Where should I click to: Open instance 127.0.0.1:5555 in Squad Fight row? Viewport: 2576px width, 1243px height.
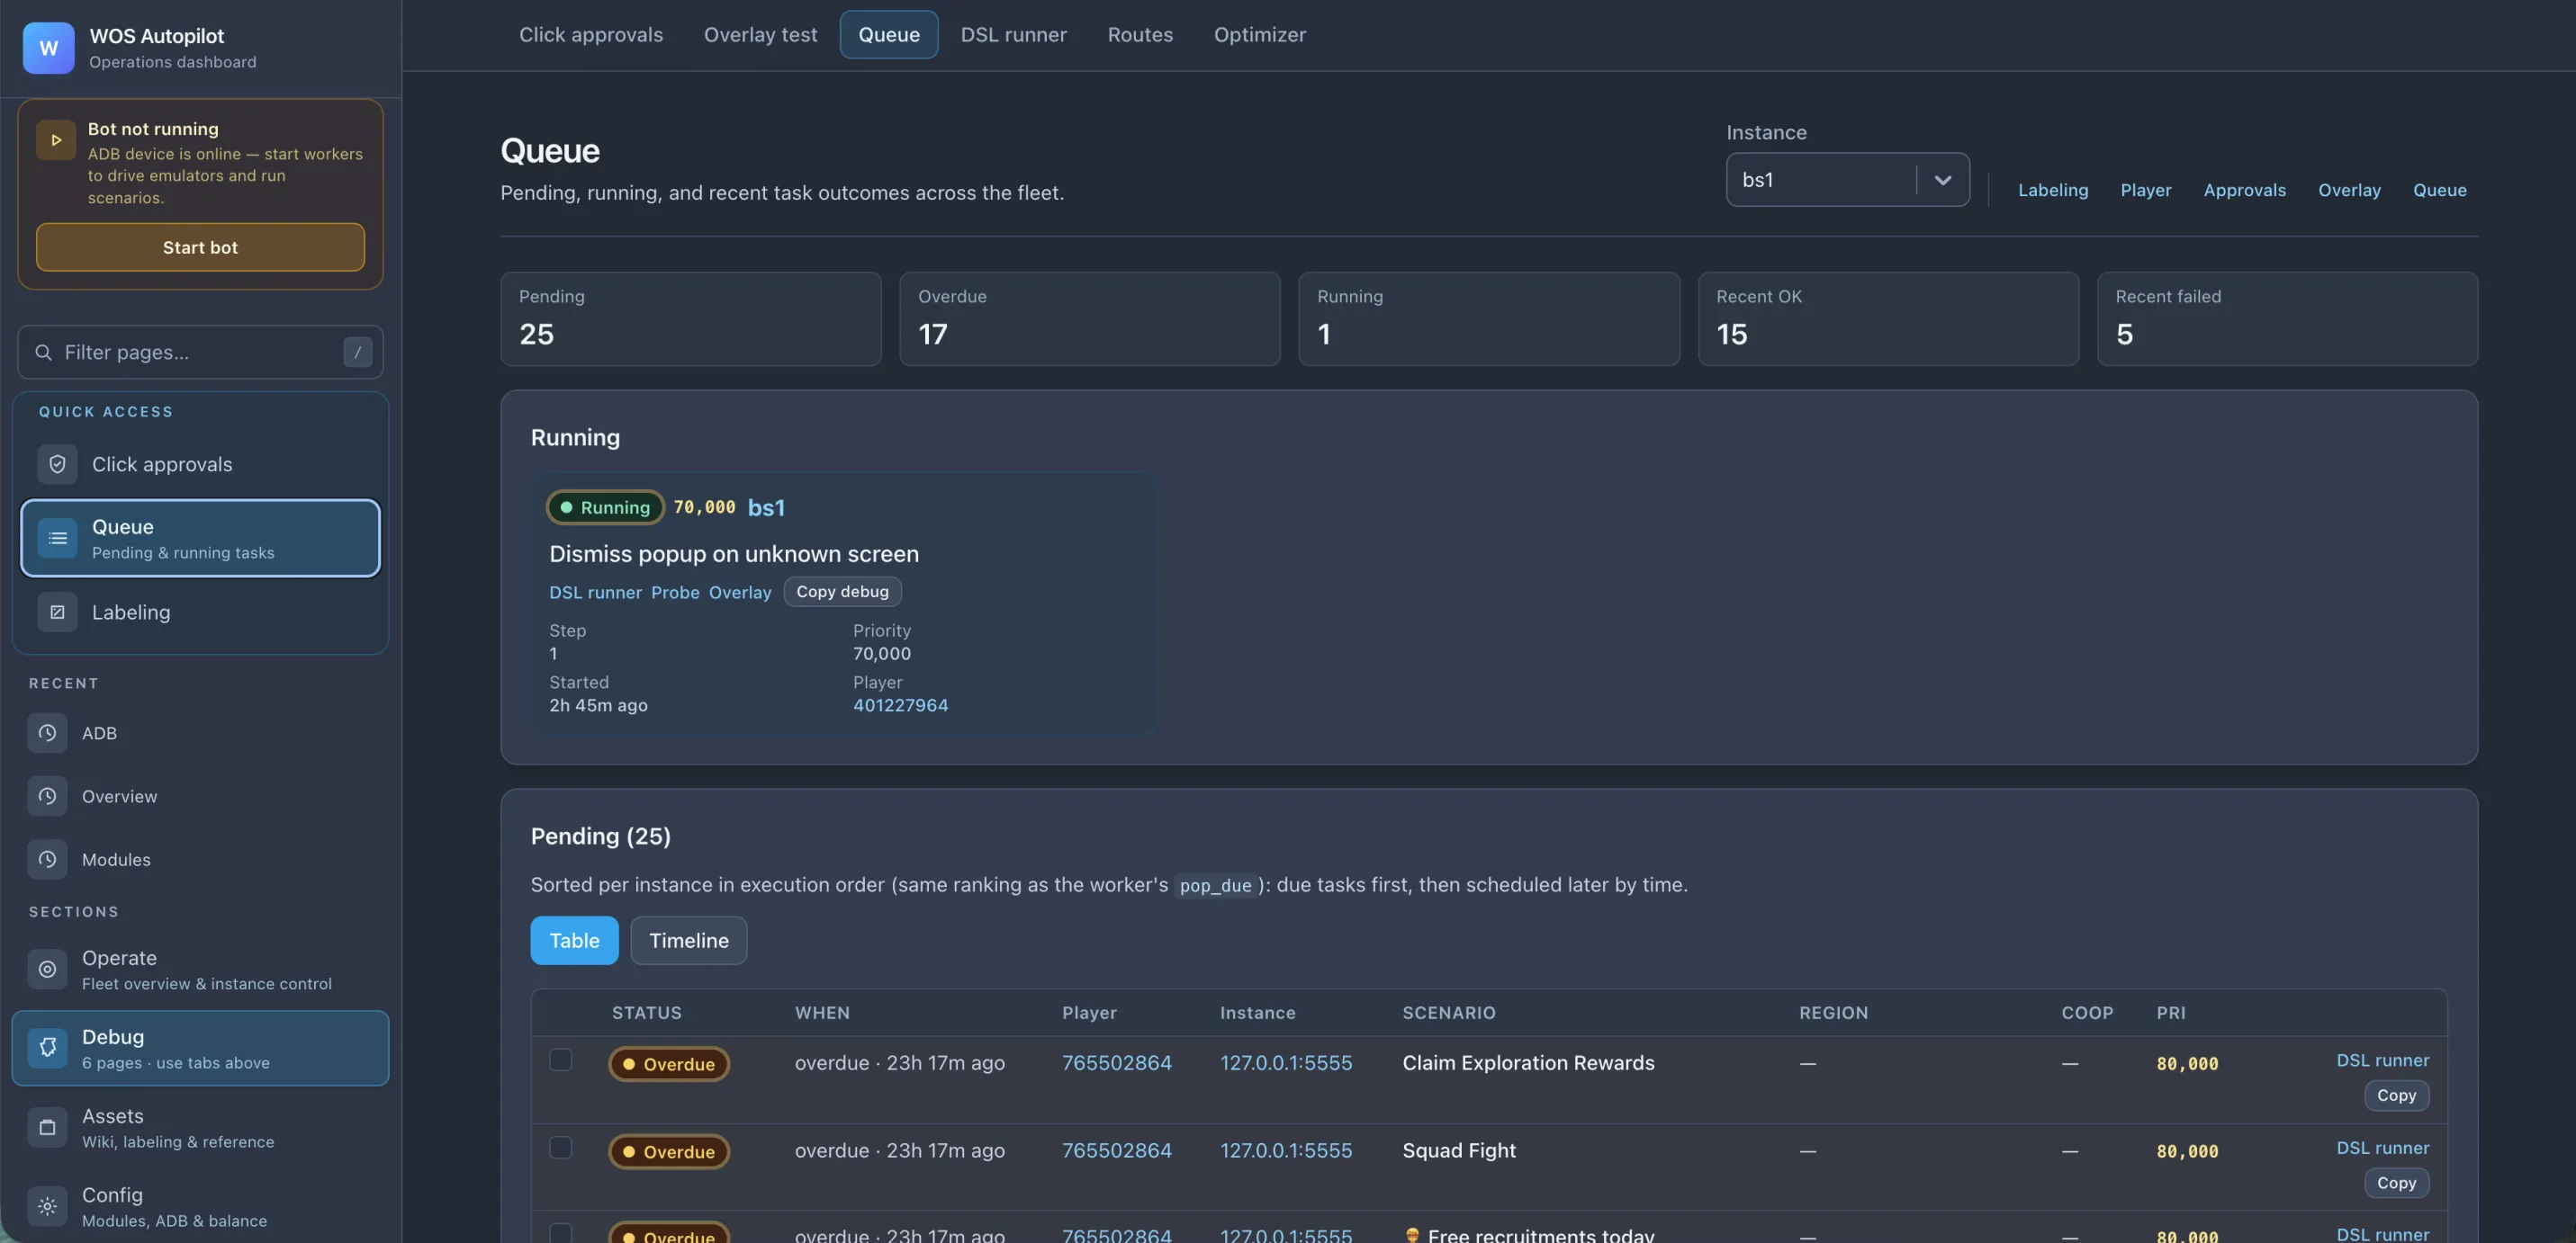point(1285,1151)
